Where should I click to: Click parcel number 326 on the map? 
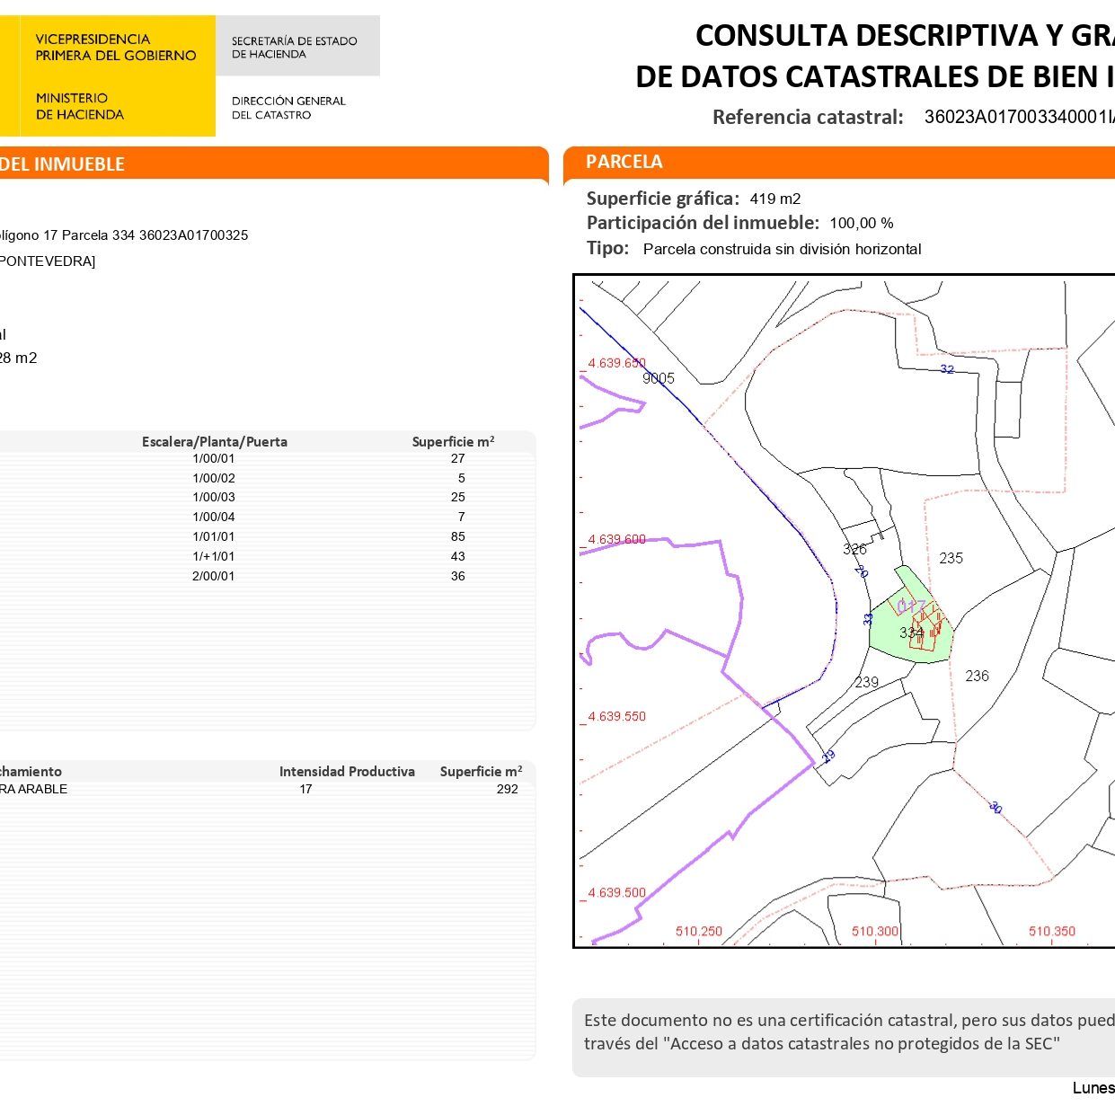[854, 549]
